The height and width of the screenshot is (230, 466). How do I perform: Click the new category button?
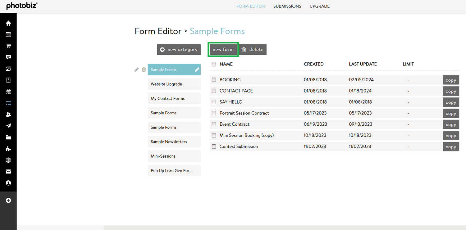pyautogui.click(x=179, y=50)
